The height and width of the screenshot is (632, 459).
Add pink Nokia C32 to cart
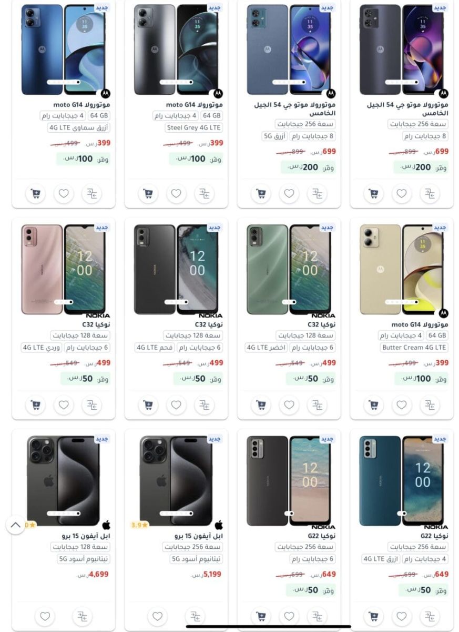[35, 405]
